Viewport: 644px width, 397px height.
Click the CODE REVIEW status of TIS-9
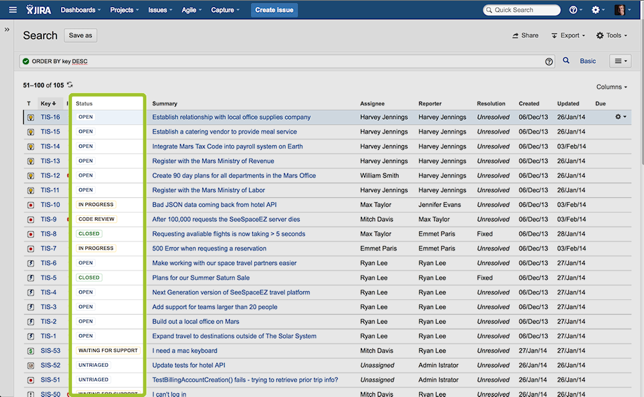pos(96,219)
